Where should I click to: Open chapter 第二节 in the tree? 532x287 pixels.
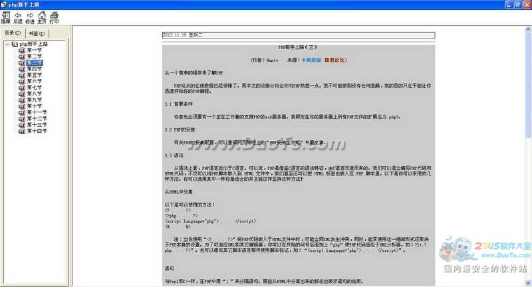35,56
